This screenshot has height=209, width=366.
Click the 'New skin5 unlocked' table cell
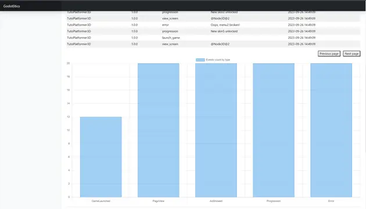[x=224, y=31]
